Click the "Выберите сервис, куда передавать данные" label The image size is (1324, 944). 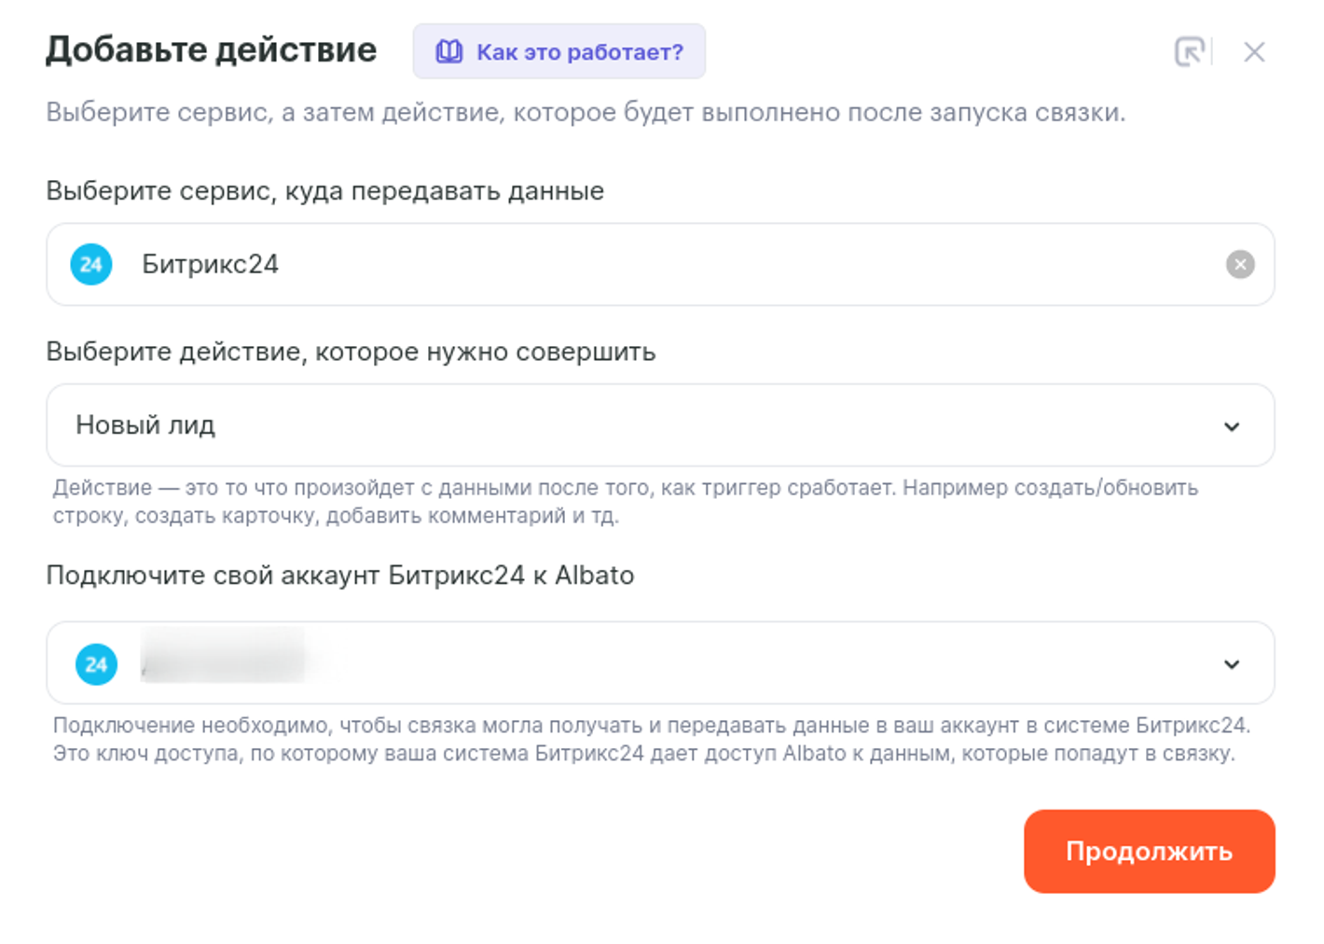click(x=324, y=191)
